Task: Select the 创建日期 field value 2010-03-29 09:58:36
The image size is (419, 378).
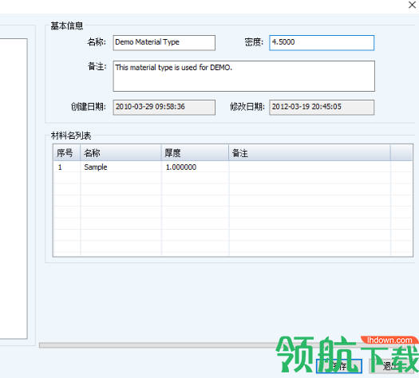Action: coord(164,108)
